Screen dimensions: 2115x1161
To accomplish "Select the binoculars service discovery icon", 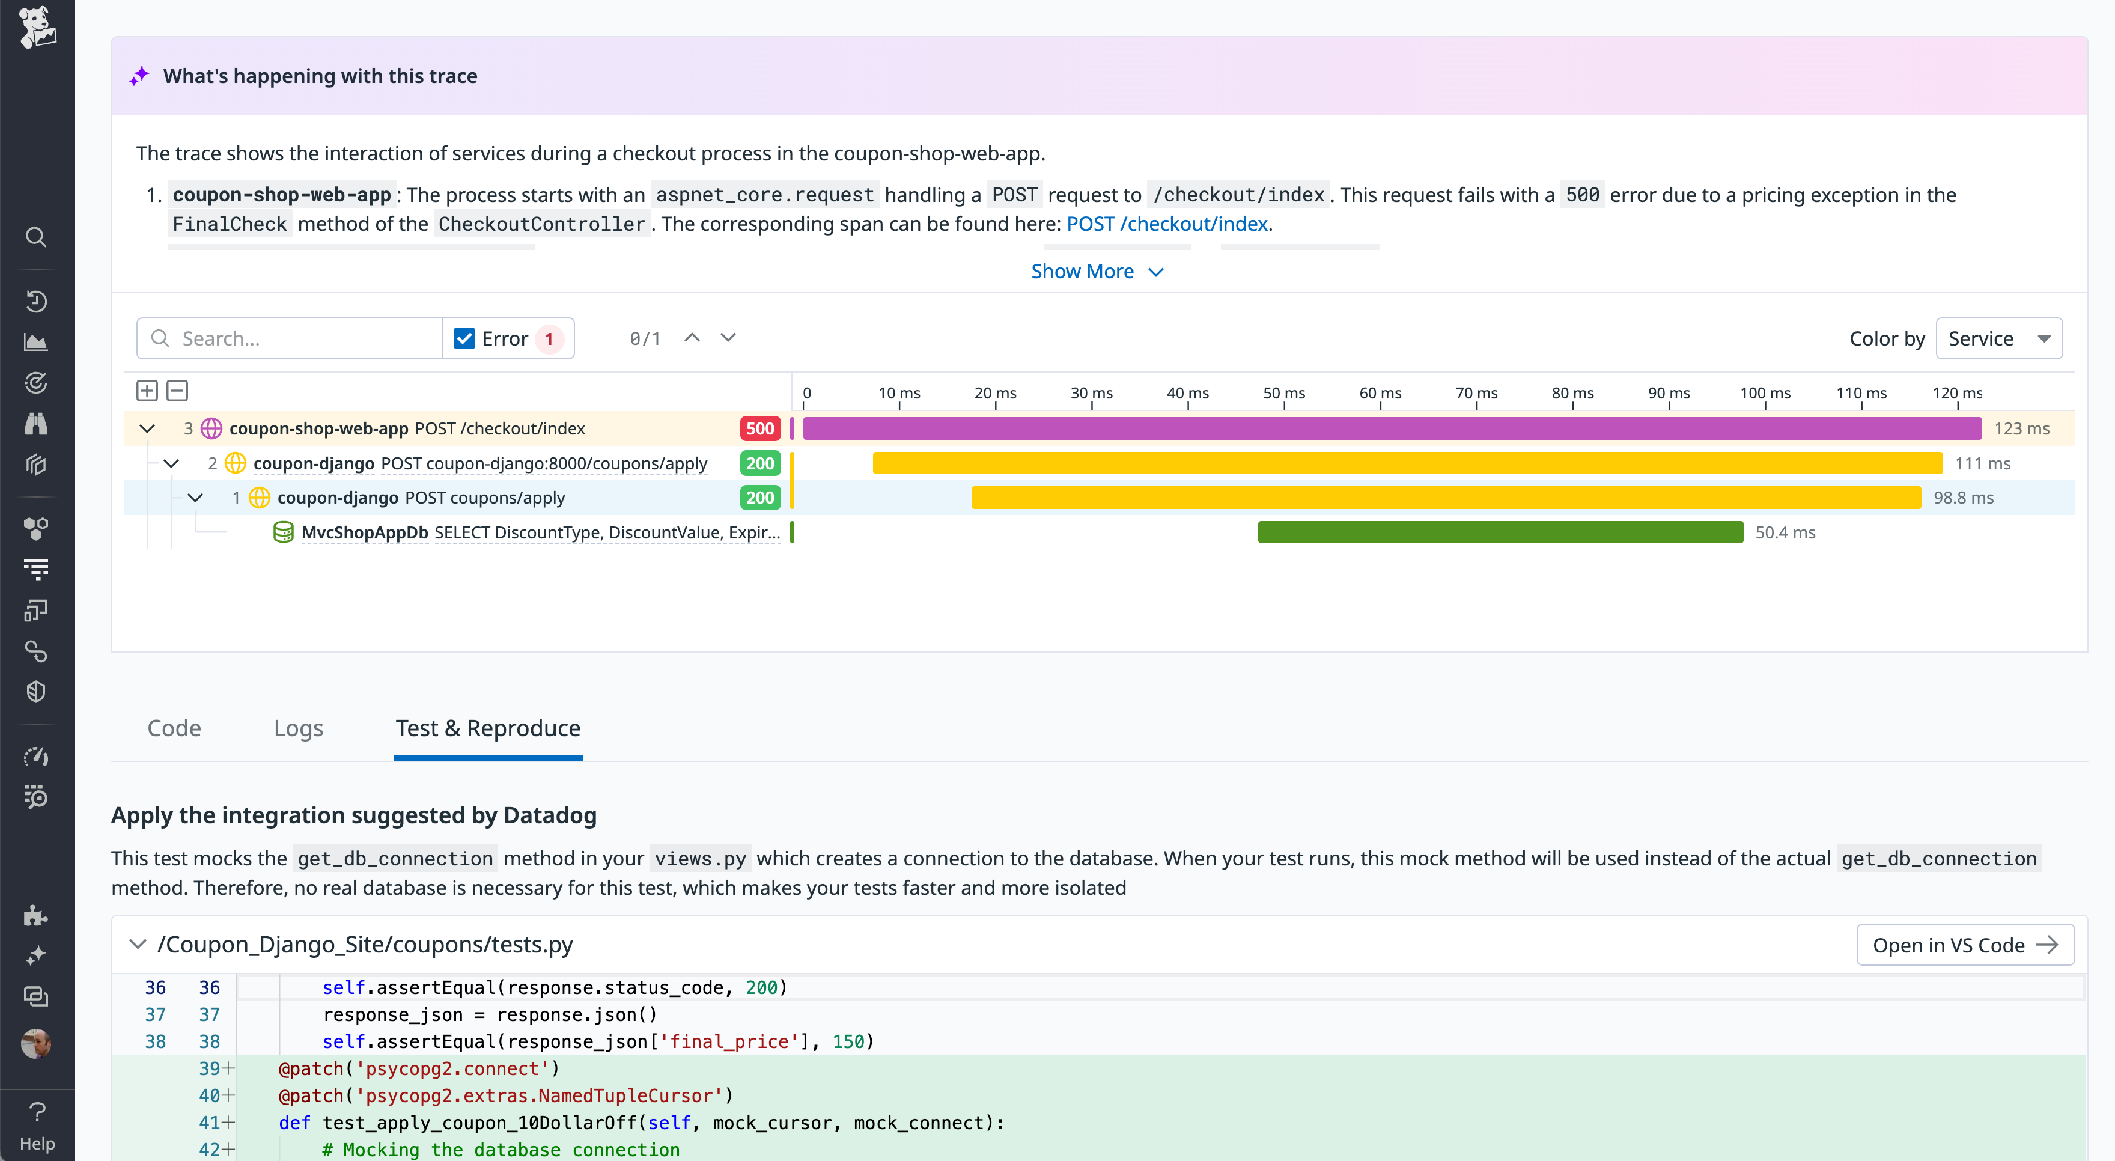I will pyautogui.click(x=36, y=424).
